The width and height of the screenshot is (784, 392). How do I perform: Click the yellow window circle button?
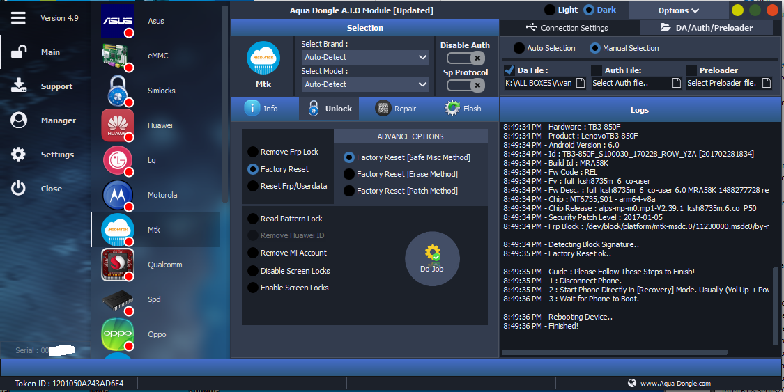[x=737, y=10]
